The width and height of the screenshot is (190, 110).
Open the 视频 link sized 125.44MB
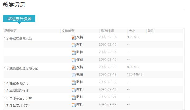click(x=80, y=75)
